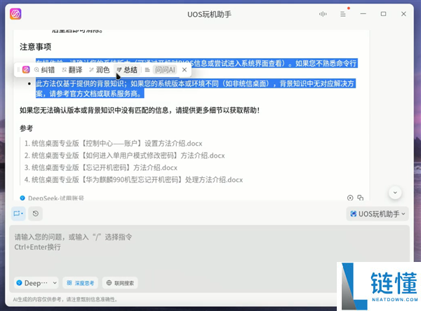Open the hamburger menu in title bar
The image size is (421, 311).
pyautogui.click(x=343, y=14)
